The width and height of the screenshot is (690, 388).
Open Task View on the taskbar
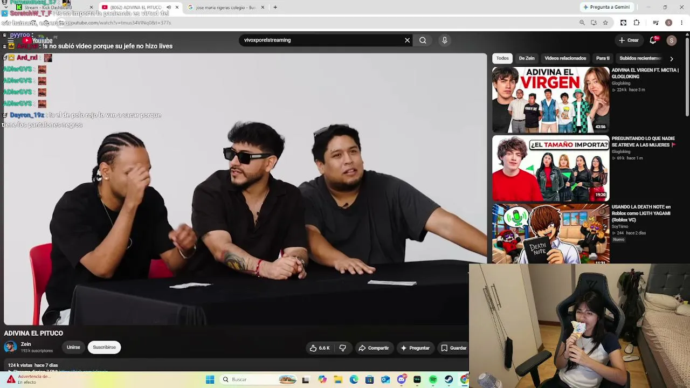pos(306,379)
